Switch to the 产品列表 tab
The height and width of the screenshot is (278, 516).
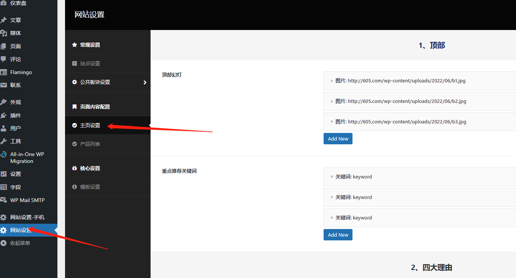point(90,144)
